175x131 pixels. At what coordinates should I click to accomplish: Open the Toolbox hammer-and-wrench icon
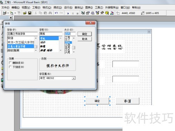click(102, 13)
